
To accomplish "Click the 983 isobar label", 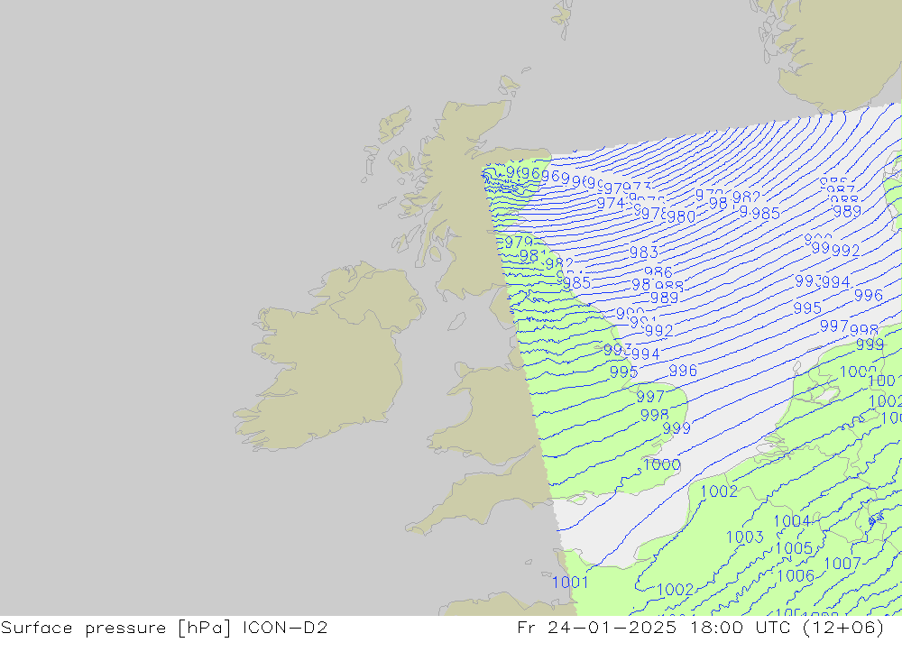I will (644, 252).
